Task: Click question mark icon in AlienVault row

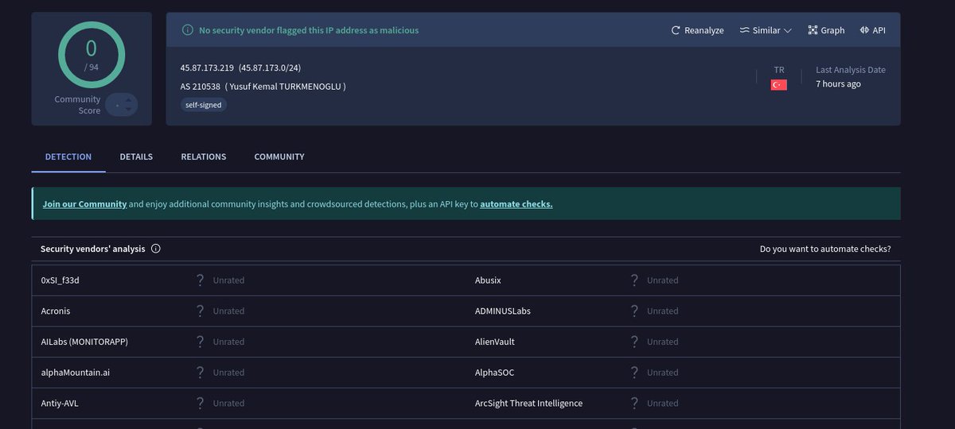Action: tap(634, 342)
